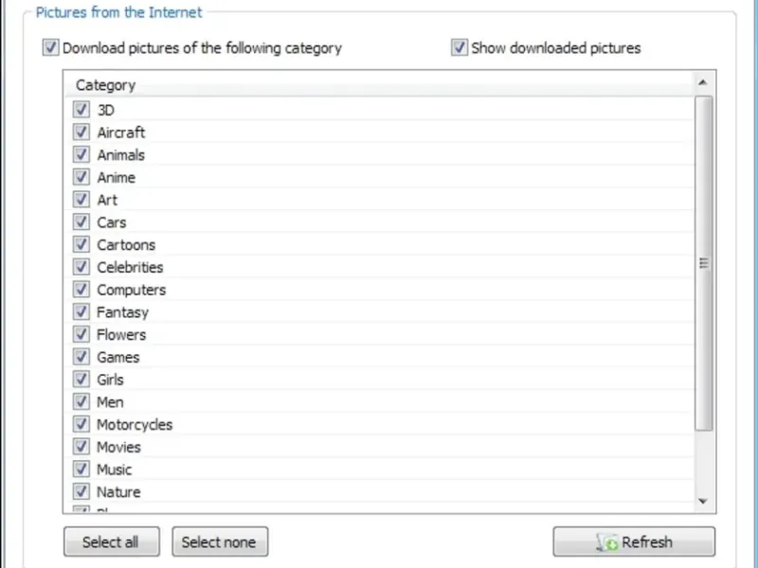Toggle the Motorcycles checkbox

pyautogui.click(x=81, y=425)
